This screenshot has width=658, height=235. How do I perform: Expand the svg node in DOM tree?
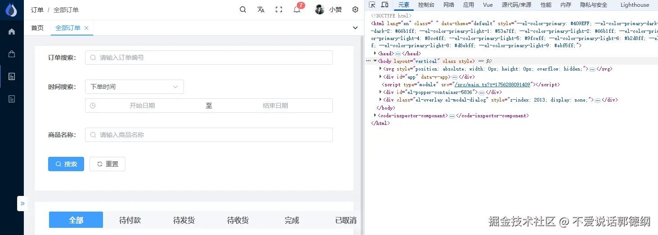click(x=381, y=69)
